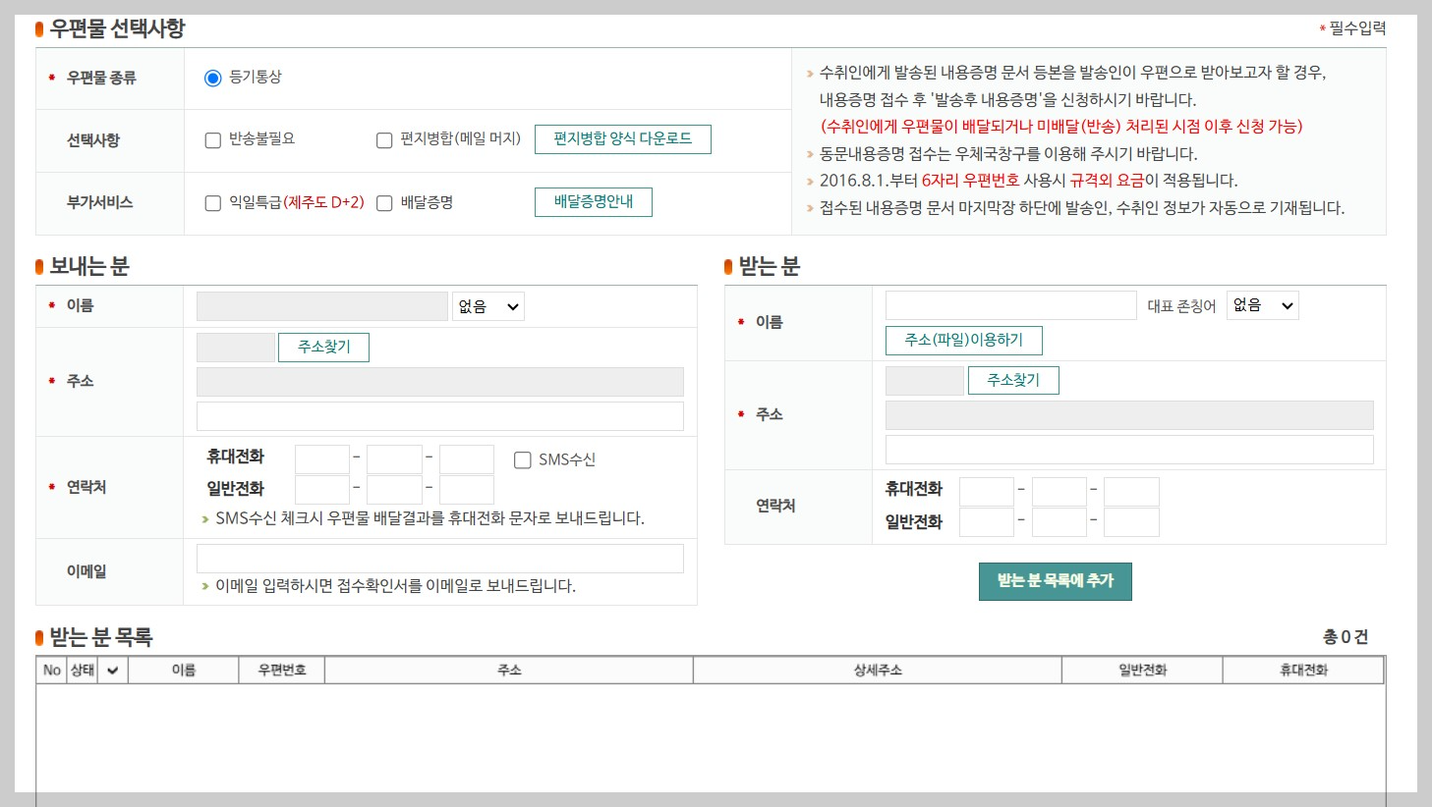Click the recipient 이름 name input field
This screenshot has width=1432, height=807.
(x=1009, y=304)
